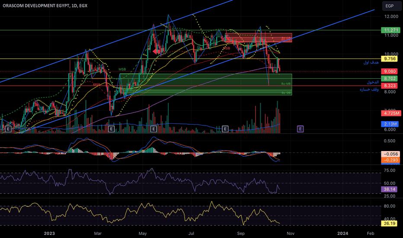
Task: Select the red left-pointing arrow marker
Action: (x=156, y=51)
